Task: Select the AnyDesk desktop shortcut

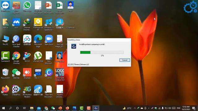Action: [27, 74]
